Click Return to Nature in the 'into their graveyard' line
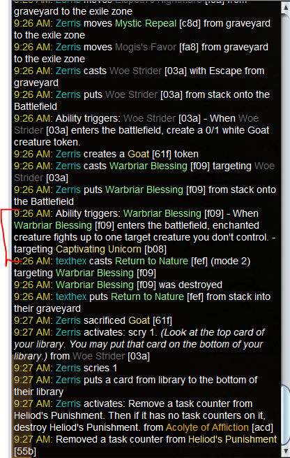 point(147,296)
